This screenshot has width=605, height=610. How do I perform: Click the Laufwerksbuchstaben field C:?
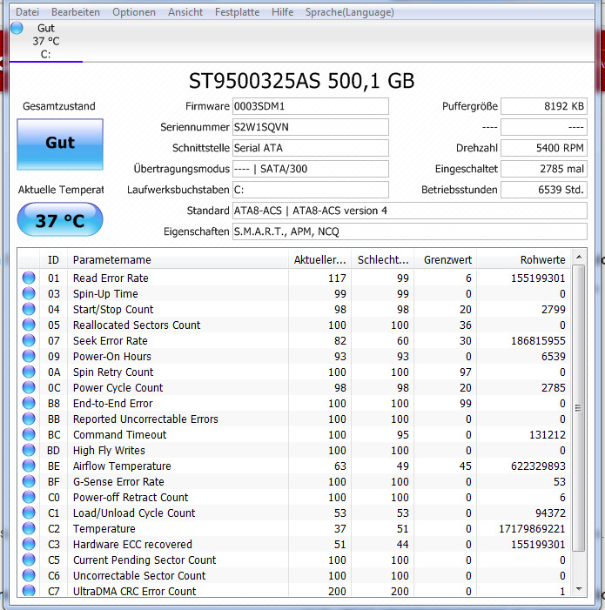coord(311,190)
